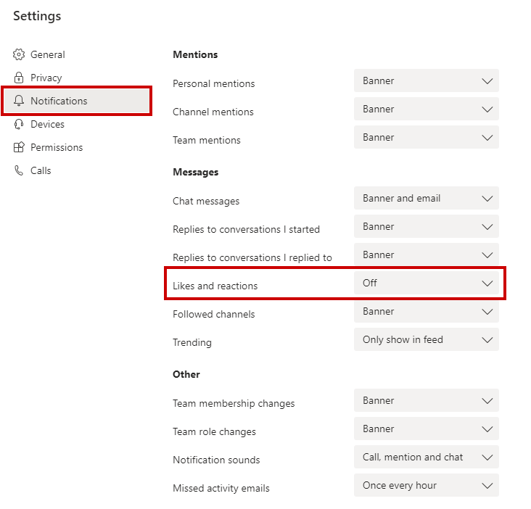The width and height of the screenshot is (531, 509).
Task: Click the General gear icon
Action: (x=19, y=54)
